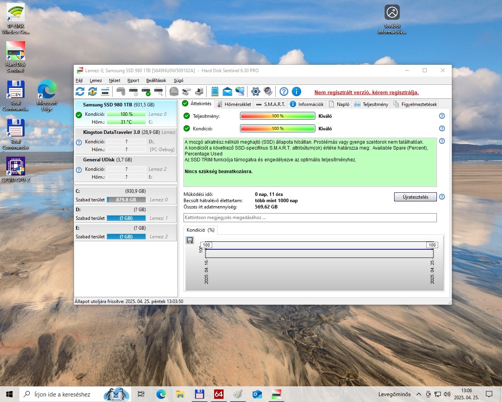Click the save floppy icon above condition graph

click(190, 240)
